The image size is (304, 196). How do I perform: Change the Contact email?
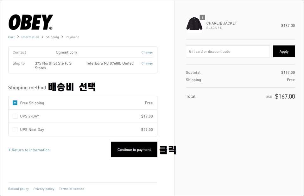(147, 52)
